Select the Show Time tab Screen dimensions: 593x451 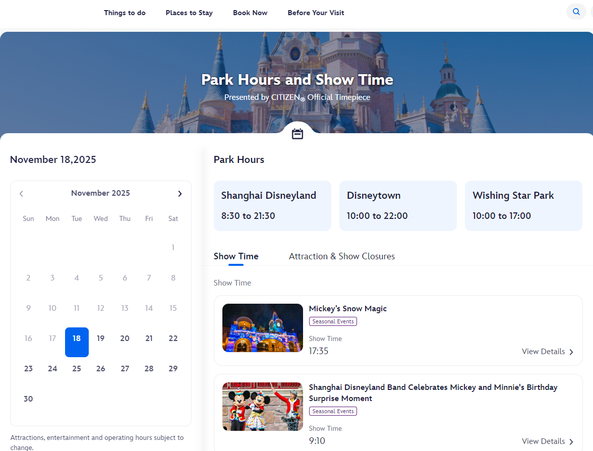click(236, 256)
